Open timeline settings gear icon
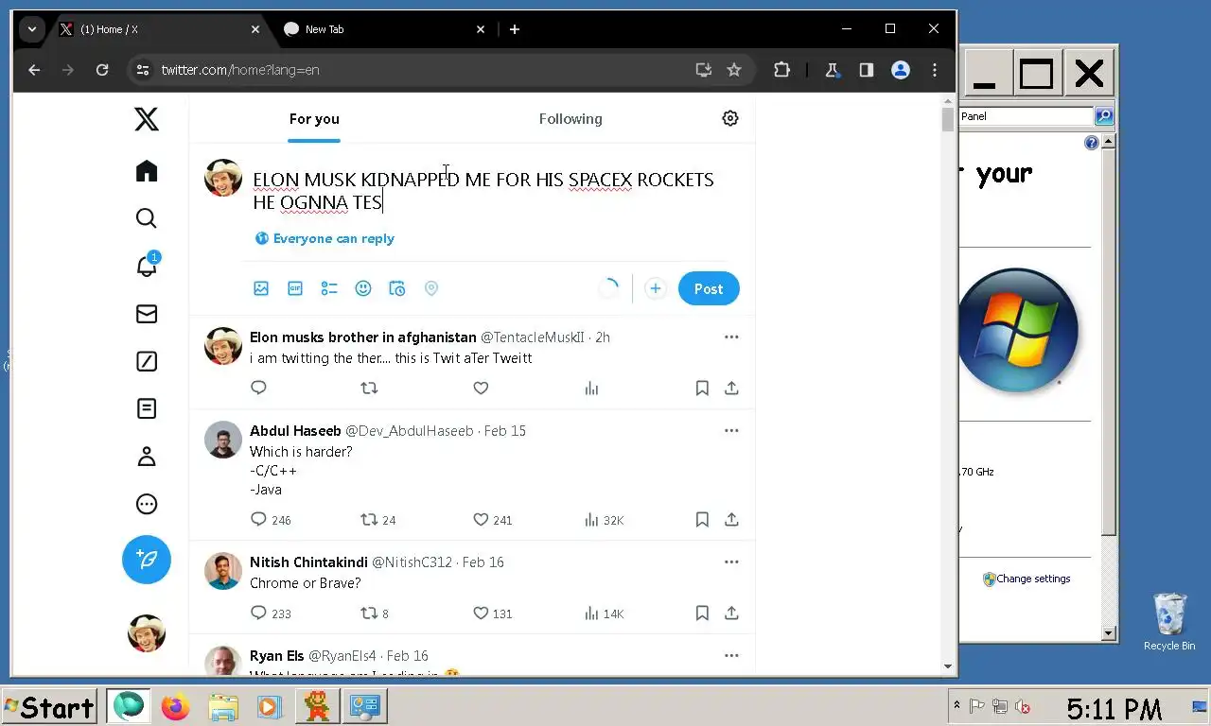The image size is (1211, 726). [730, 118]
